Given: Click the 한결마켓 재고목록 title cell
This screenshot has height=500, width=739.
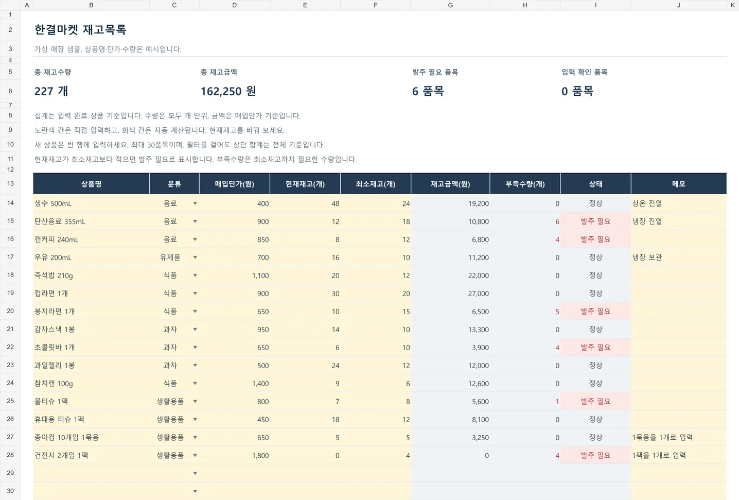Looking at the screenshot, I should pos(80,30).
